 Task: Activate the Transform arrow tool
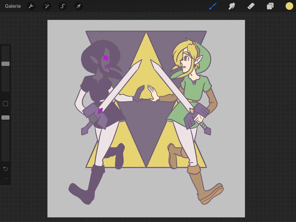[78, 6]
